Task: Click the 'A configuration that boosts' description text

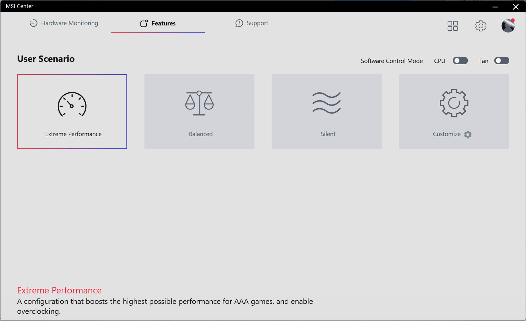Action: (165, 306)
